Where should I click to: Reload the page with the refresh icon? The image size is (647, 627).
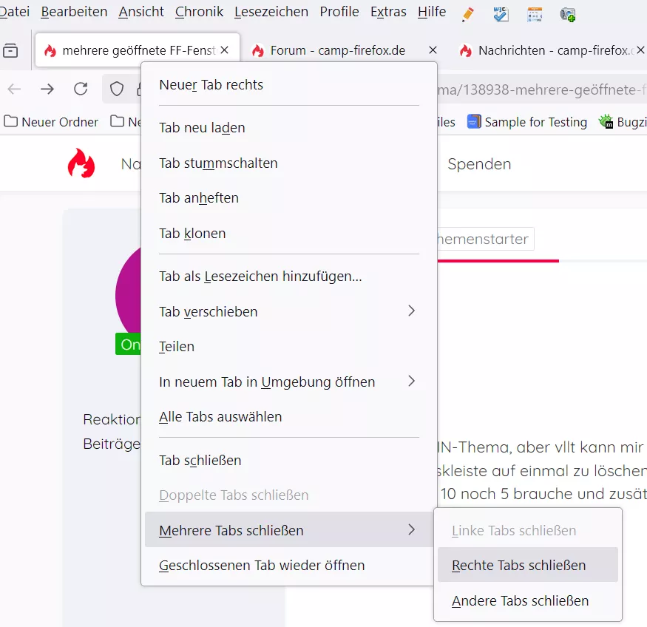pos(81,89)
